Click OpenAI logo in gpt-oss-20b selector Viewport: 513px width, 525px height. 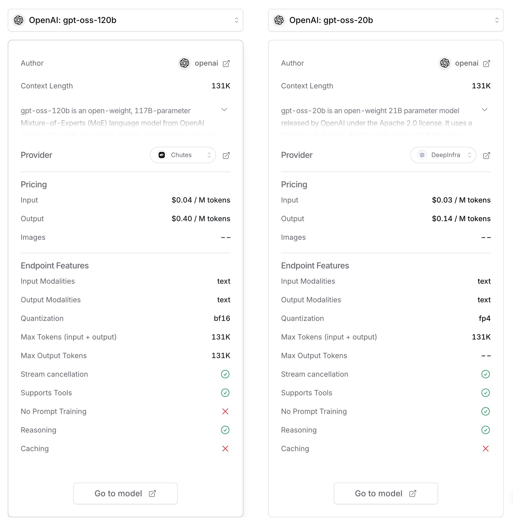tap(279, 20)
